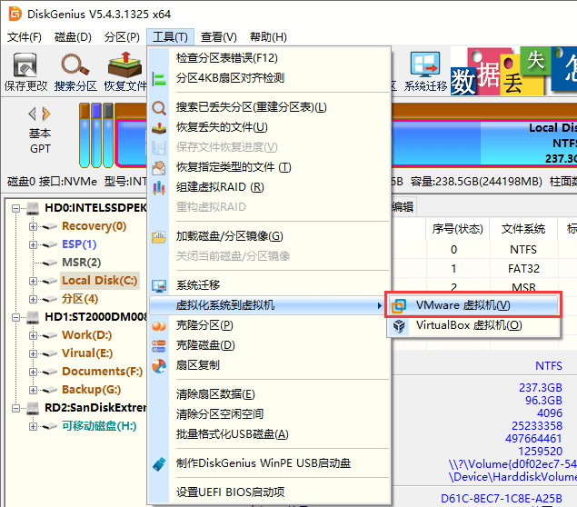Click the monitor icon beside 系统迁移 menu item
577x507 pixels.
[159, 285]
